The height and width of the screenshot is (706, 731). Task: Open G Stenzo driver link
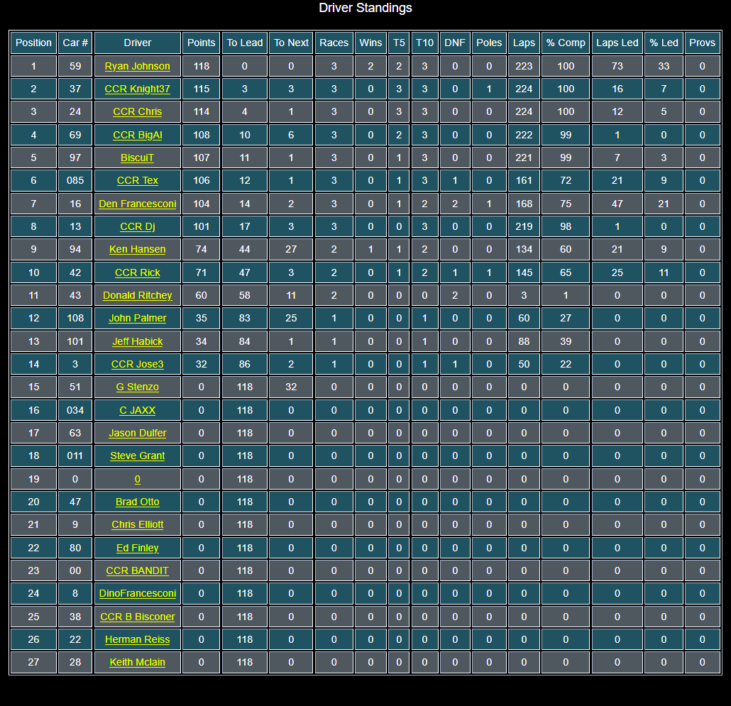tap(137, 387)
